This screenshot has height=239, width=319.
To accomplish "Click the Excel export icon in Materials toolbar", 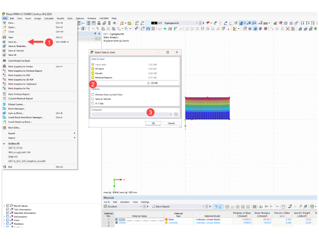I will pos(312,206).
